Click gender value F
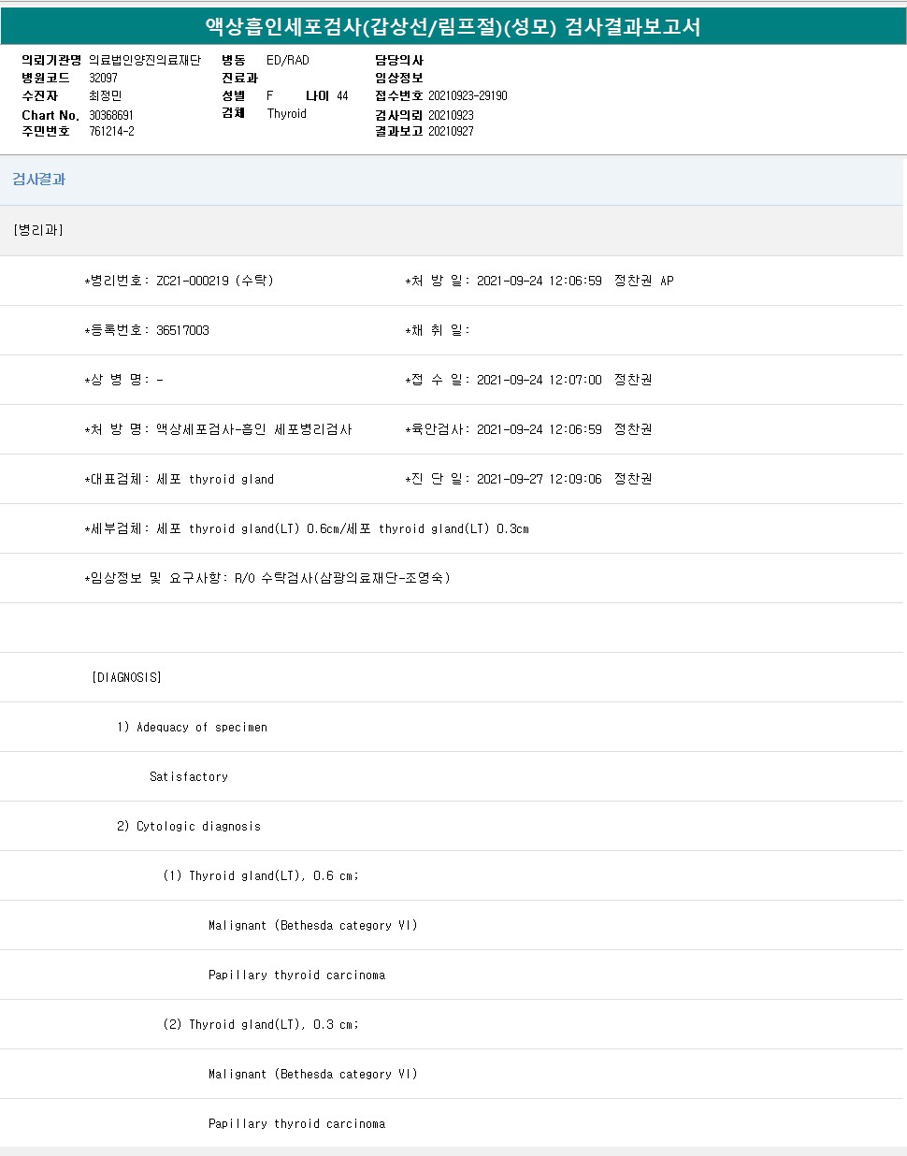 pyautogui.click(x=270, y=96)
